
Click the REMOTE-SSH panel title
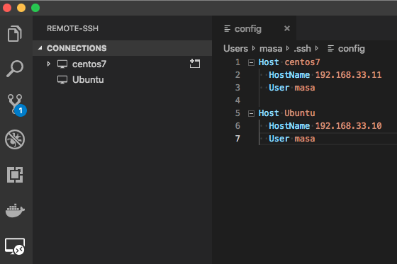72,28
